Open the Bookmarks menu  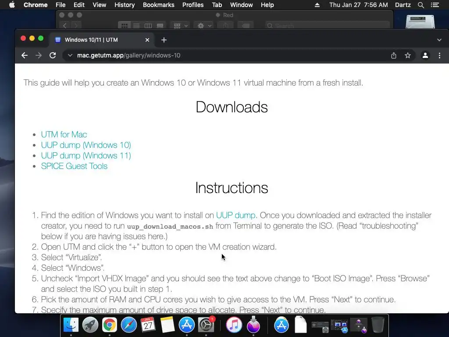(x=159, y=5)
